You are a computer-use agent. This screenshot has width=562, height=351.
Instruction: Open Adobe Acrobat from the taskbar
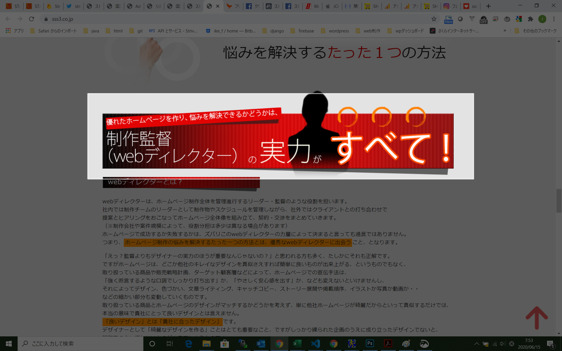tap(388, 344)
